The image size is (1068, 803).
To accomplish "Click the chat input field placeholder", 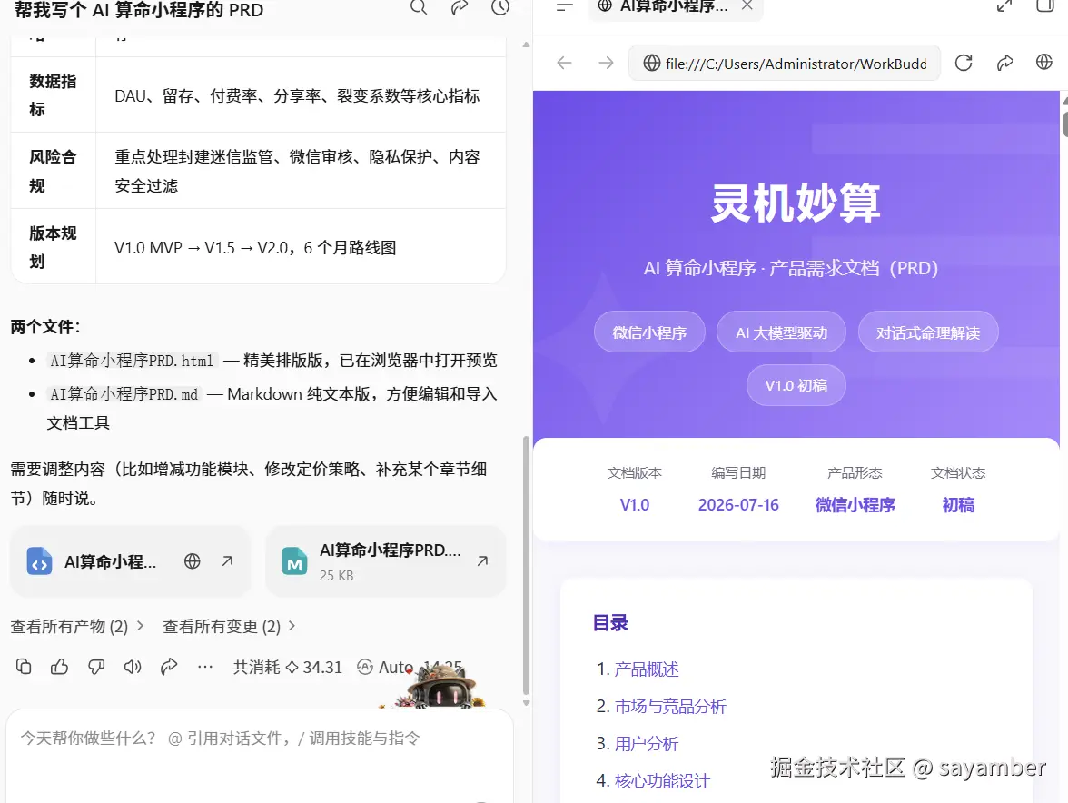I will tap(220, 739).
